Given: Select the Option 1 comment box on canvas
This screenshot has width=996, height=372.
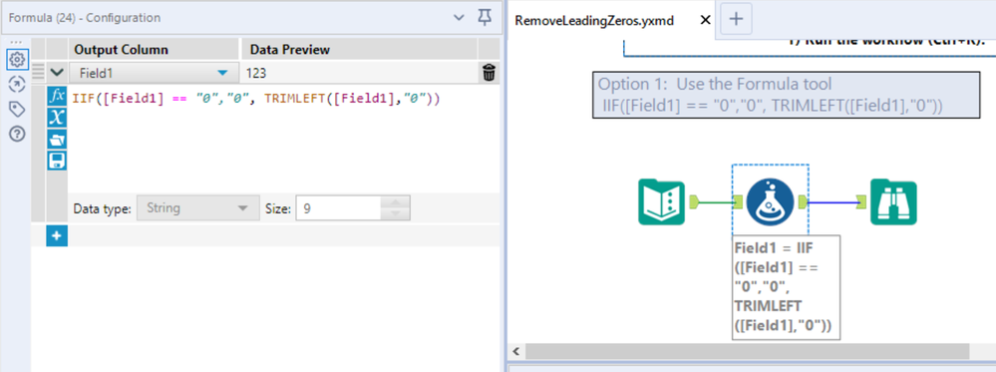Looking at the screenshot, I should [786, 96].
